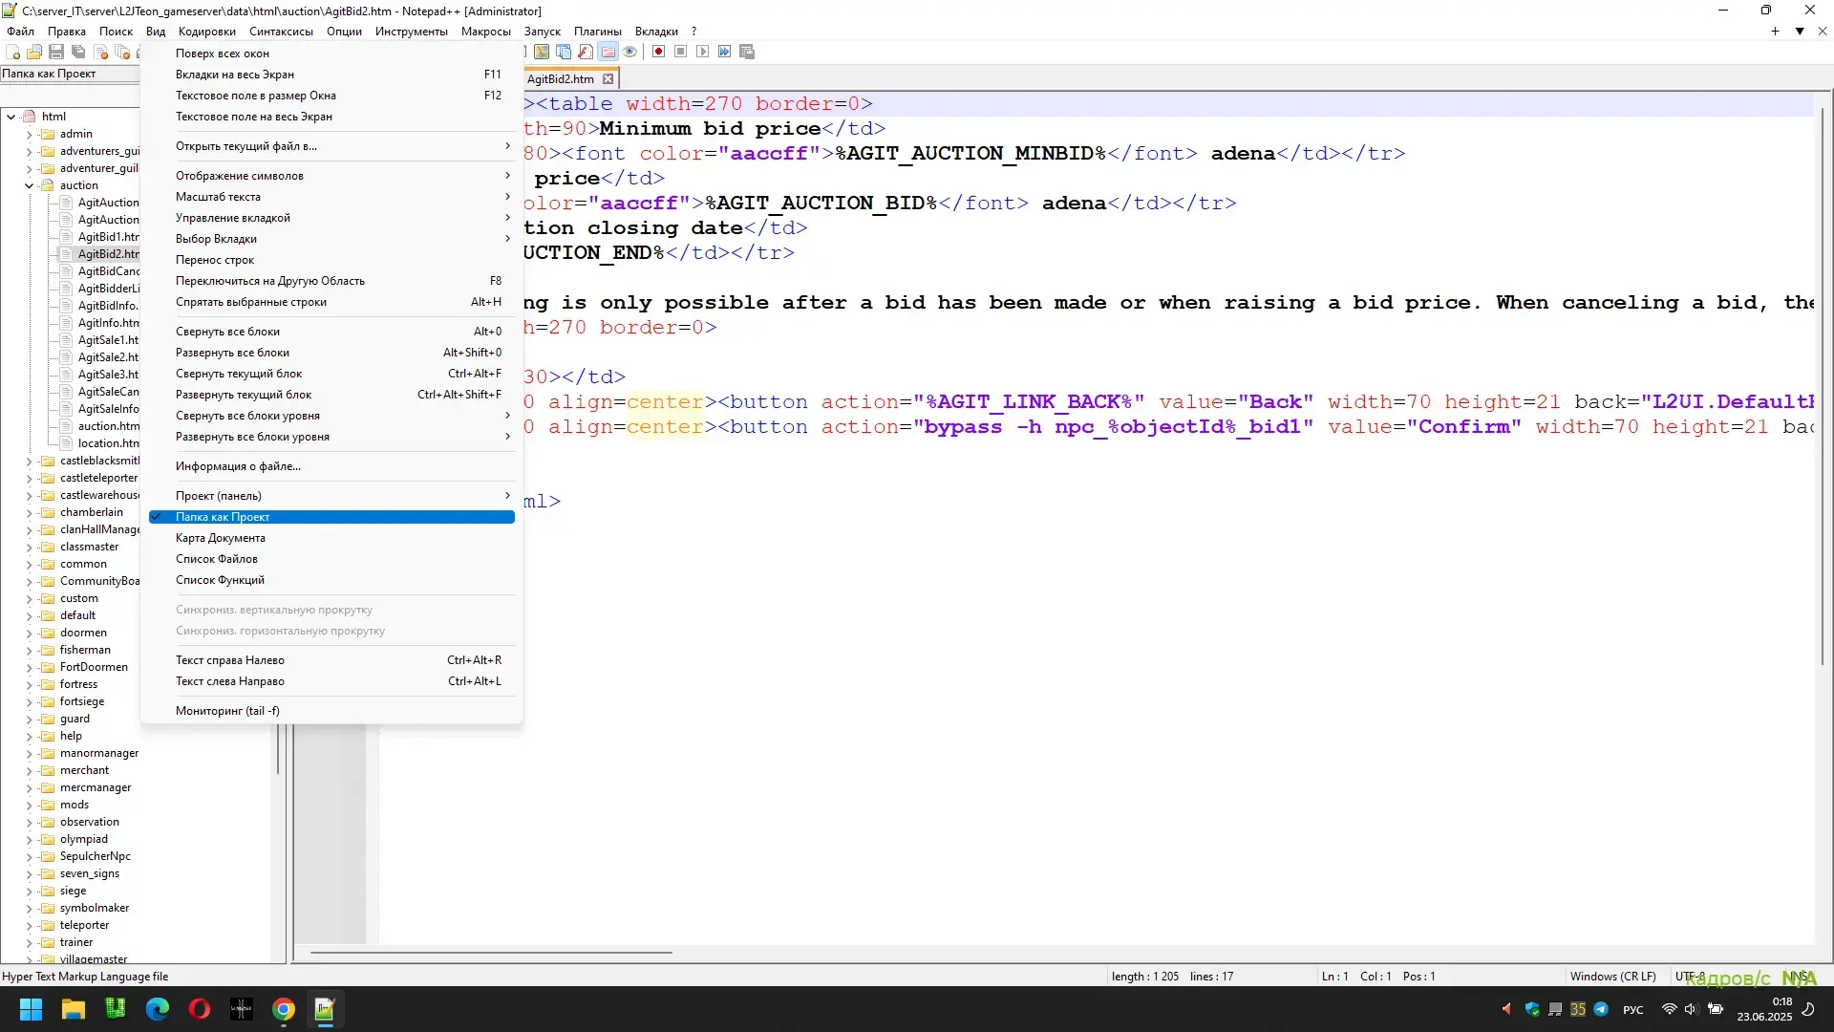Click the Document List toolbar icon
The image size is (1834, 1032).
point(564,52)
